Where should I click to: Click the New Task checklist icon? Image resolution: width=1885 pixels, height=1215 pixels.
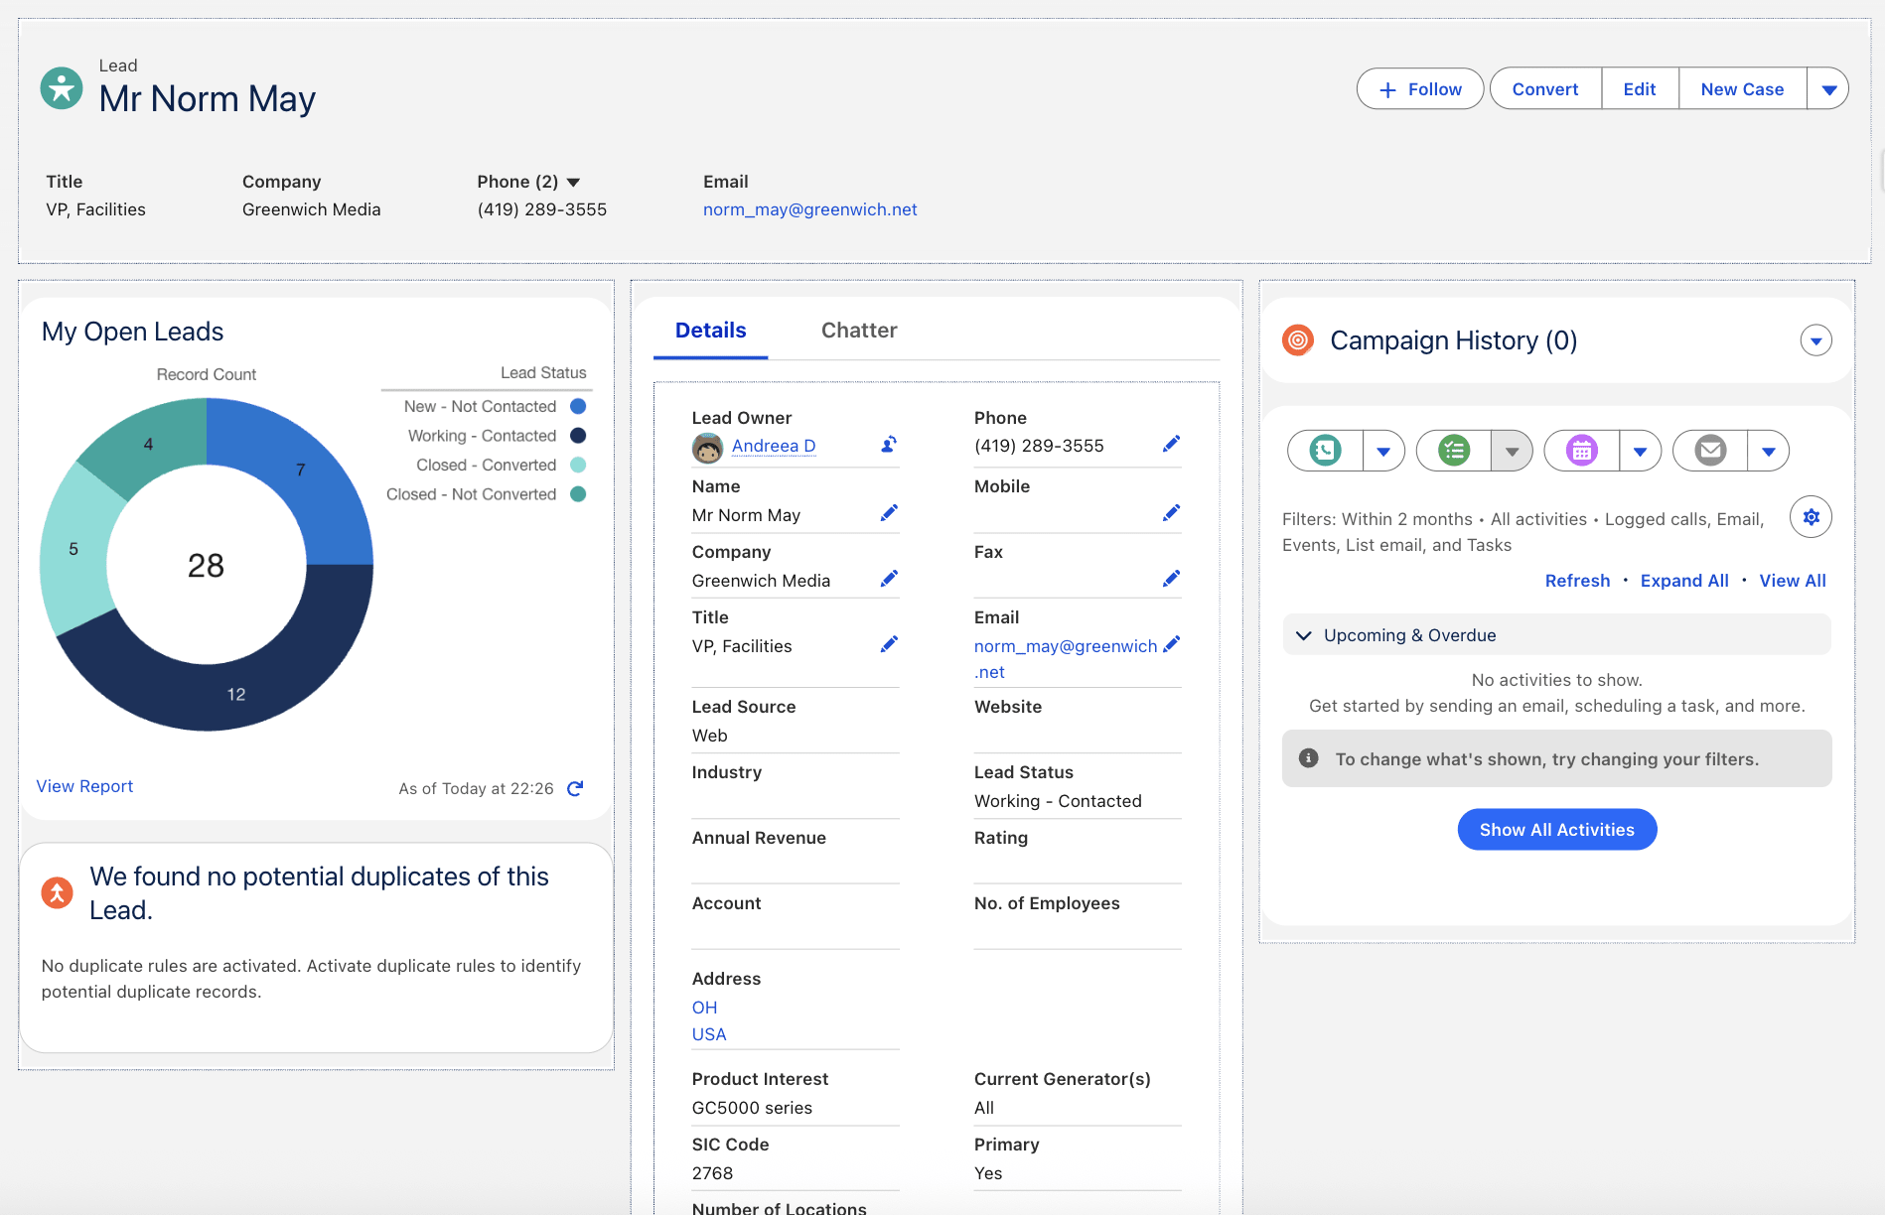[1454, 451]
